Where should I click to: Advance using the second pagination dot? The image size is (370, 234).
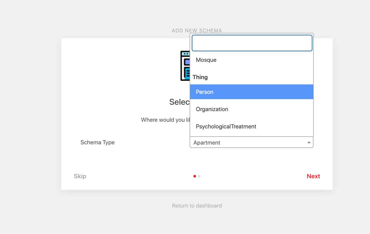tap(199, 176)
